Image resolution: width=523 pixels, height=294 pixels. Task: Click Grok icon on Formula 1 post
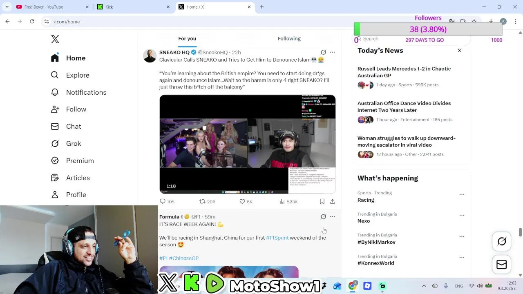tap(323, 216)
